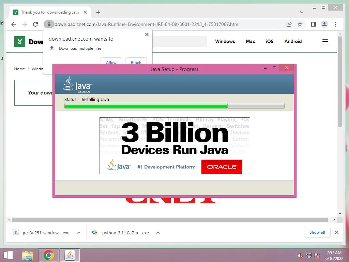Open the Chrome profile avatar
Screen dimensions: 349x262
tap(324, 24)
